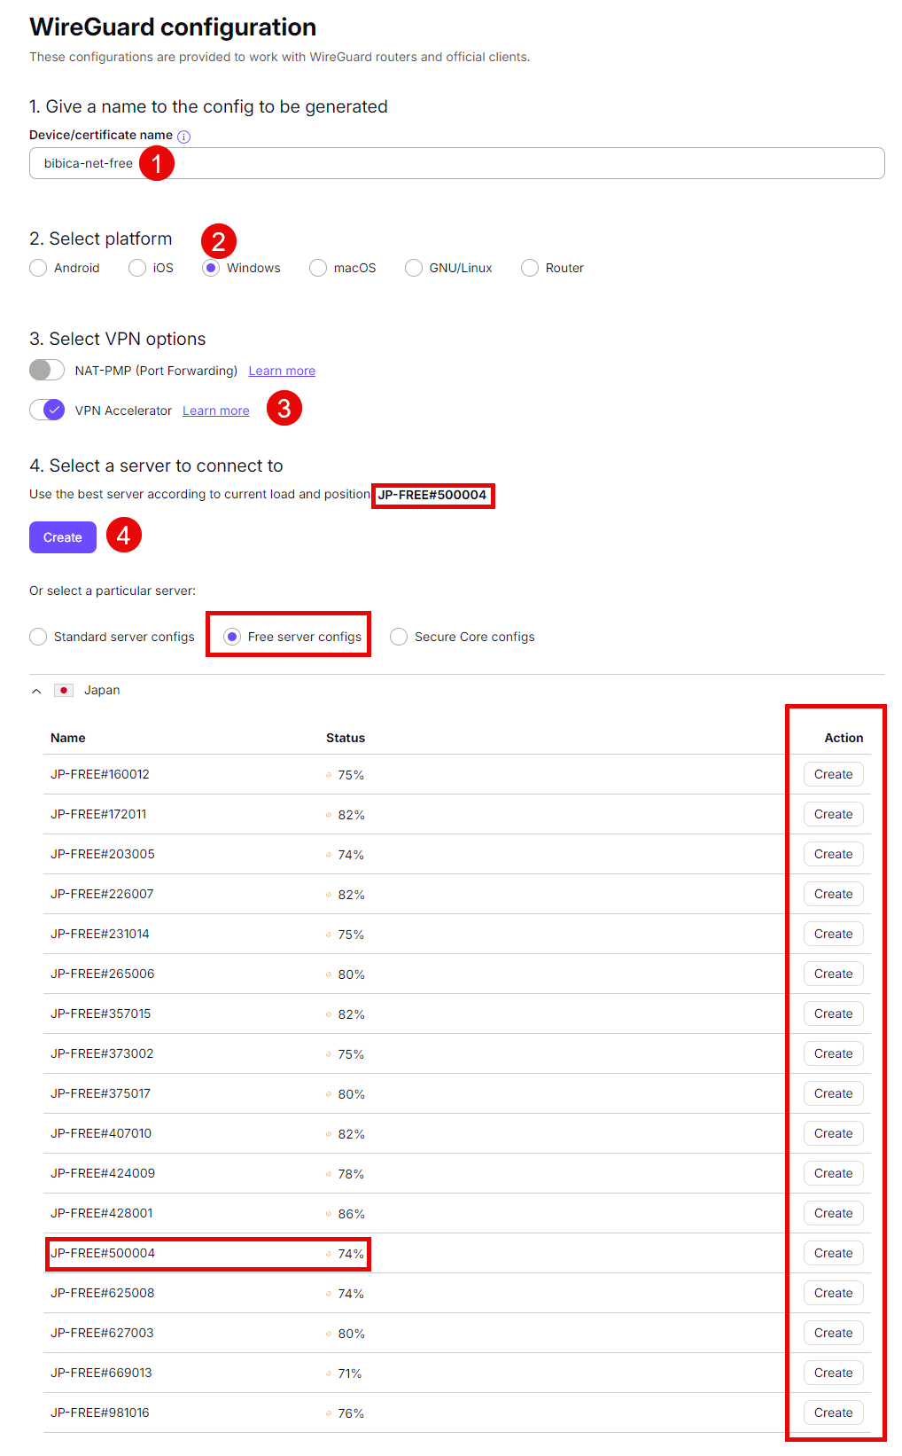Disable the VPN Accelerator toggle
Screen dimensions: 902x1456
click(x=47, y=410)
